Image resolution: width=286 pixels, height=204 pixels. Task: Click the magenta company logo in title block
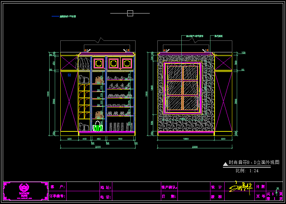coord(25,191)
